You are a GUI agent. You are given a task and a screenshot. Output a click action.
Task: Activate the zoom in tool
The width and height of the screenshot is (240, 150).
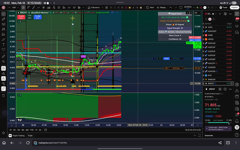[x=3, y=62]
